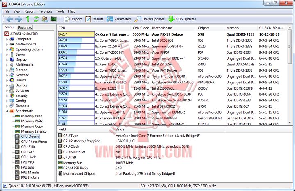This screenshot has height=191, width=295.
Task: Click the results list scroll up arrow
Action: [290, 27]
